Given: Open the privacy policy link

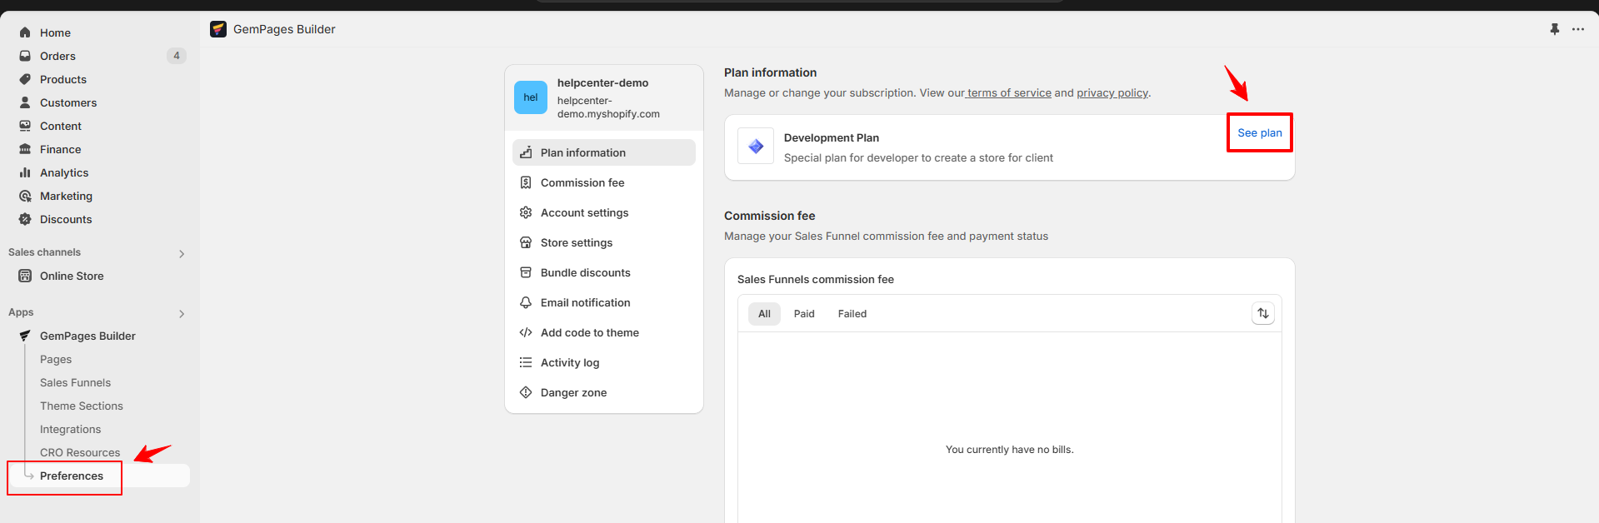Looking at the screenshot, I should pyautogui.click(x=1112, y=93).
